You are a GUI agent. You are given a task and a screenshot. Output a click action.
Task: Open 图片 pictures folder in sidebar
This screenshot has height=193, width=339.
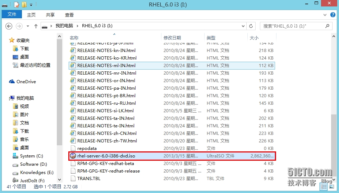click(x=21, y=114)
